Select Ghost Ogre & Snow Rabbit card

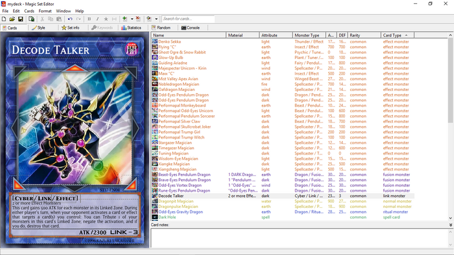coord(283,52)
